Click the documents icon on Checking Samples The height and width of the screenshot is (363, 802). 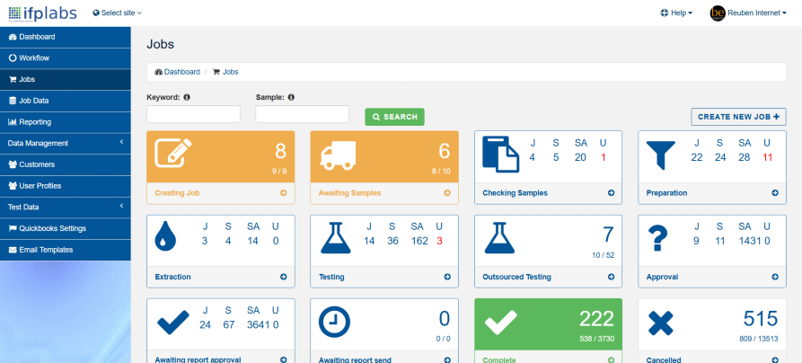tap(500, 154)
